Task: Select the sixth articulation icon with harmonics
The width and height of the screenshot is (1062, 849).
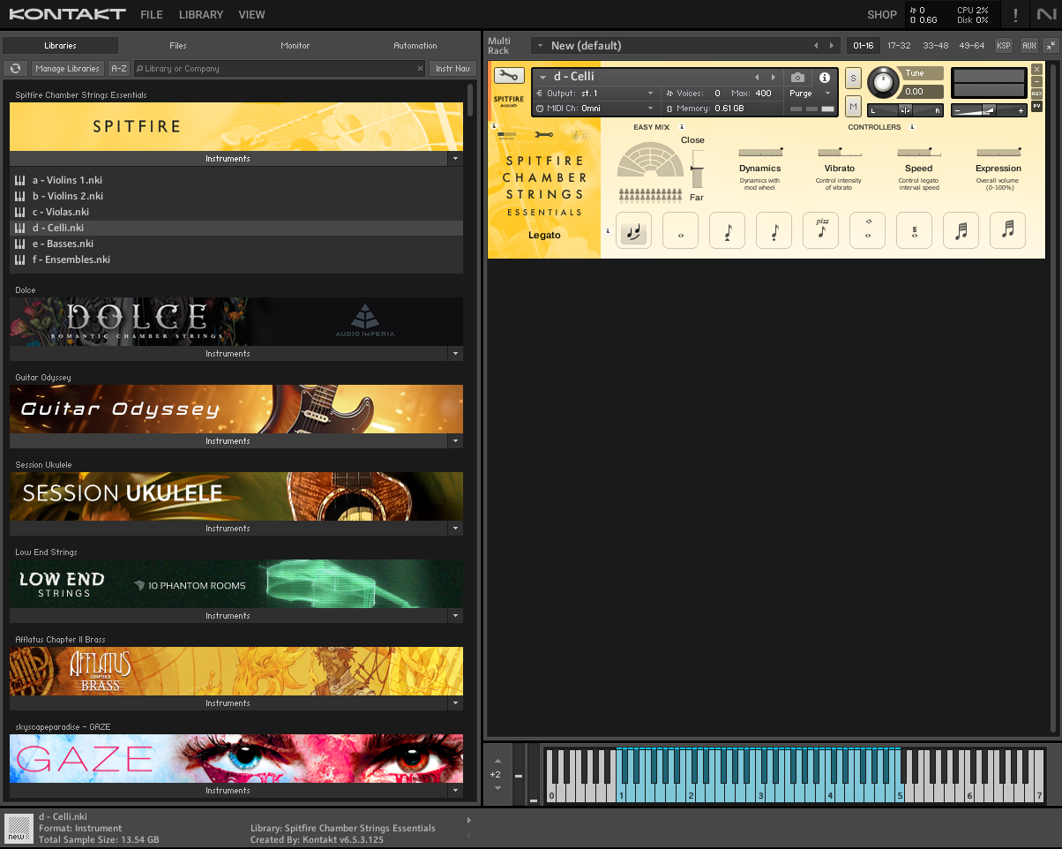Action: pyautogui.click(x=867, y=230)
